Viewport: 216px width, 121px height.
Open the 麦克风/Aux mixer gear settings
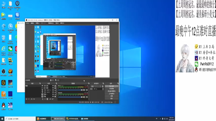(x=87, y=90)
